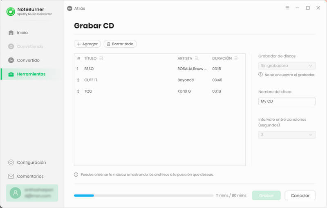Select the CUFF IT track row

[160, 80]
